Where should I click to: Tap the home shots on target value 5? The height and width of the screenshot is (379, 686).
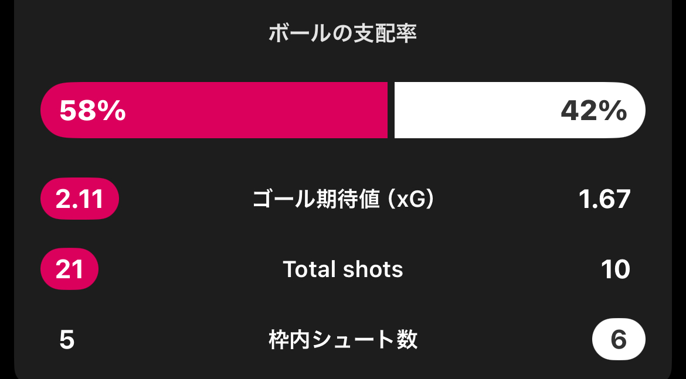[x=67, y=340]
